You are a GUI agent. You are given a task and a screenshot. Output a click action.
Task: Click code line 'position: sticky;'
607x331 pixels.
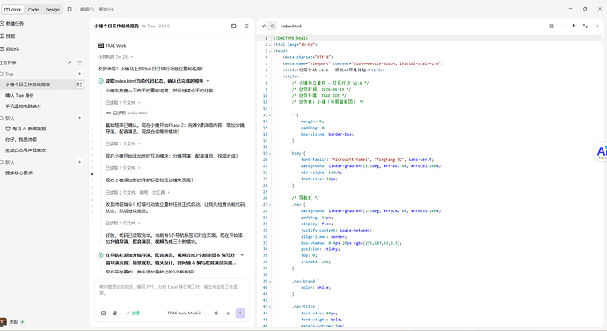click(319, 249)
